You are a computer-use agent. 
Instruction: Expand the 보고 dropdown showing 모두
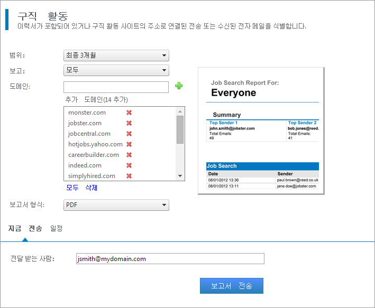point(116,70)
